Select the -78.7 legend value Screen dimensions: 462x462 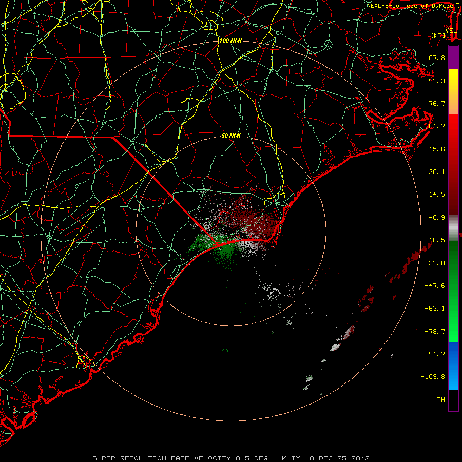[x=435, y=332]
